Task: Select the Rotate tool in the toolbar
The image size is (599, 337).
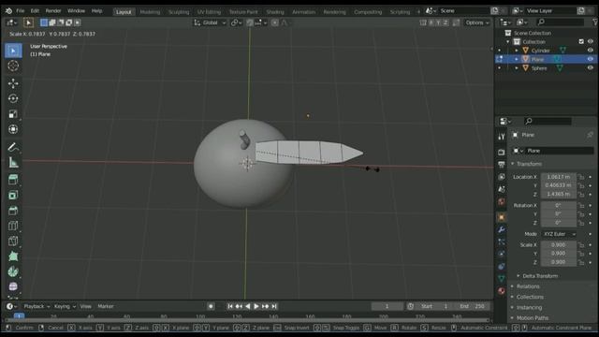Action: (13, 98)
